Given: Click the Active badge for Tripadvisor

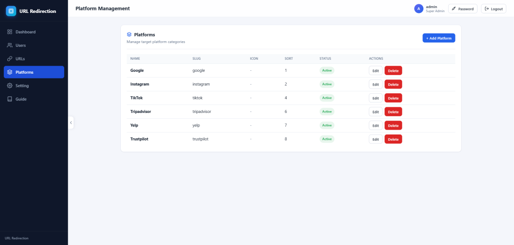Looking at the screenshot, I should 327,111.
